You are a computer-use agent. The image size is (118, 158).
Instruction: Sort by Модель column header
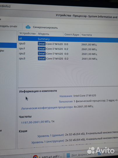click(50, 34)
